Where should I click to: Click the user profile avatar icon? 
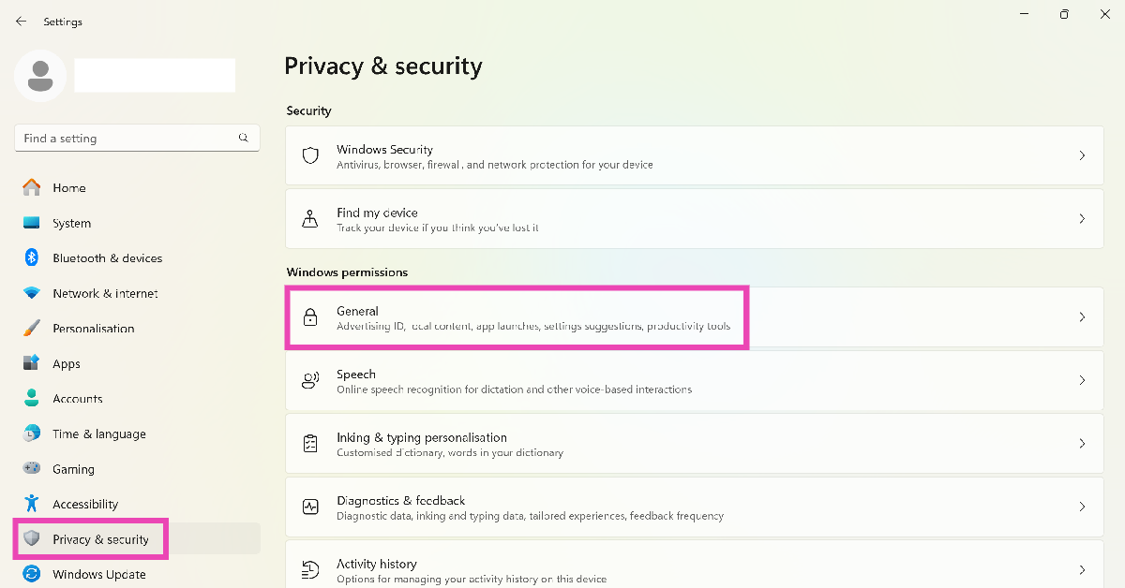[x=40, y=76]
